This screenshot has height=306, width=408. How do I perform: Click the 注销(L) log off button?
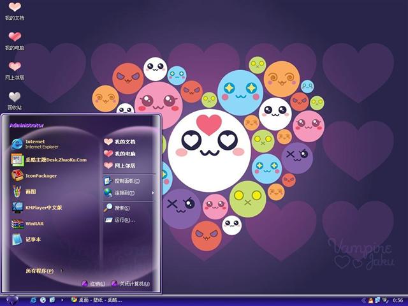pyautogui.click(x=94, y=284)
